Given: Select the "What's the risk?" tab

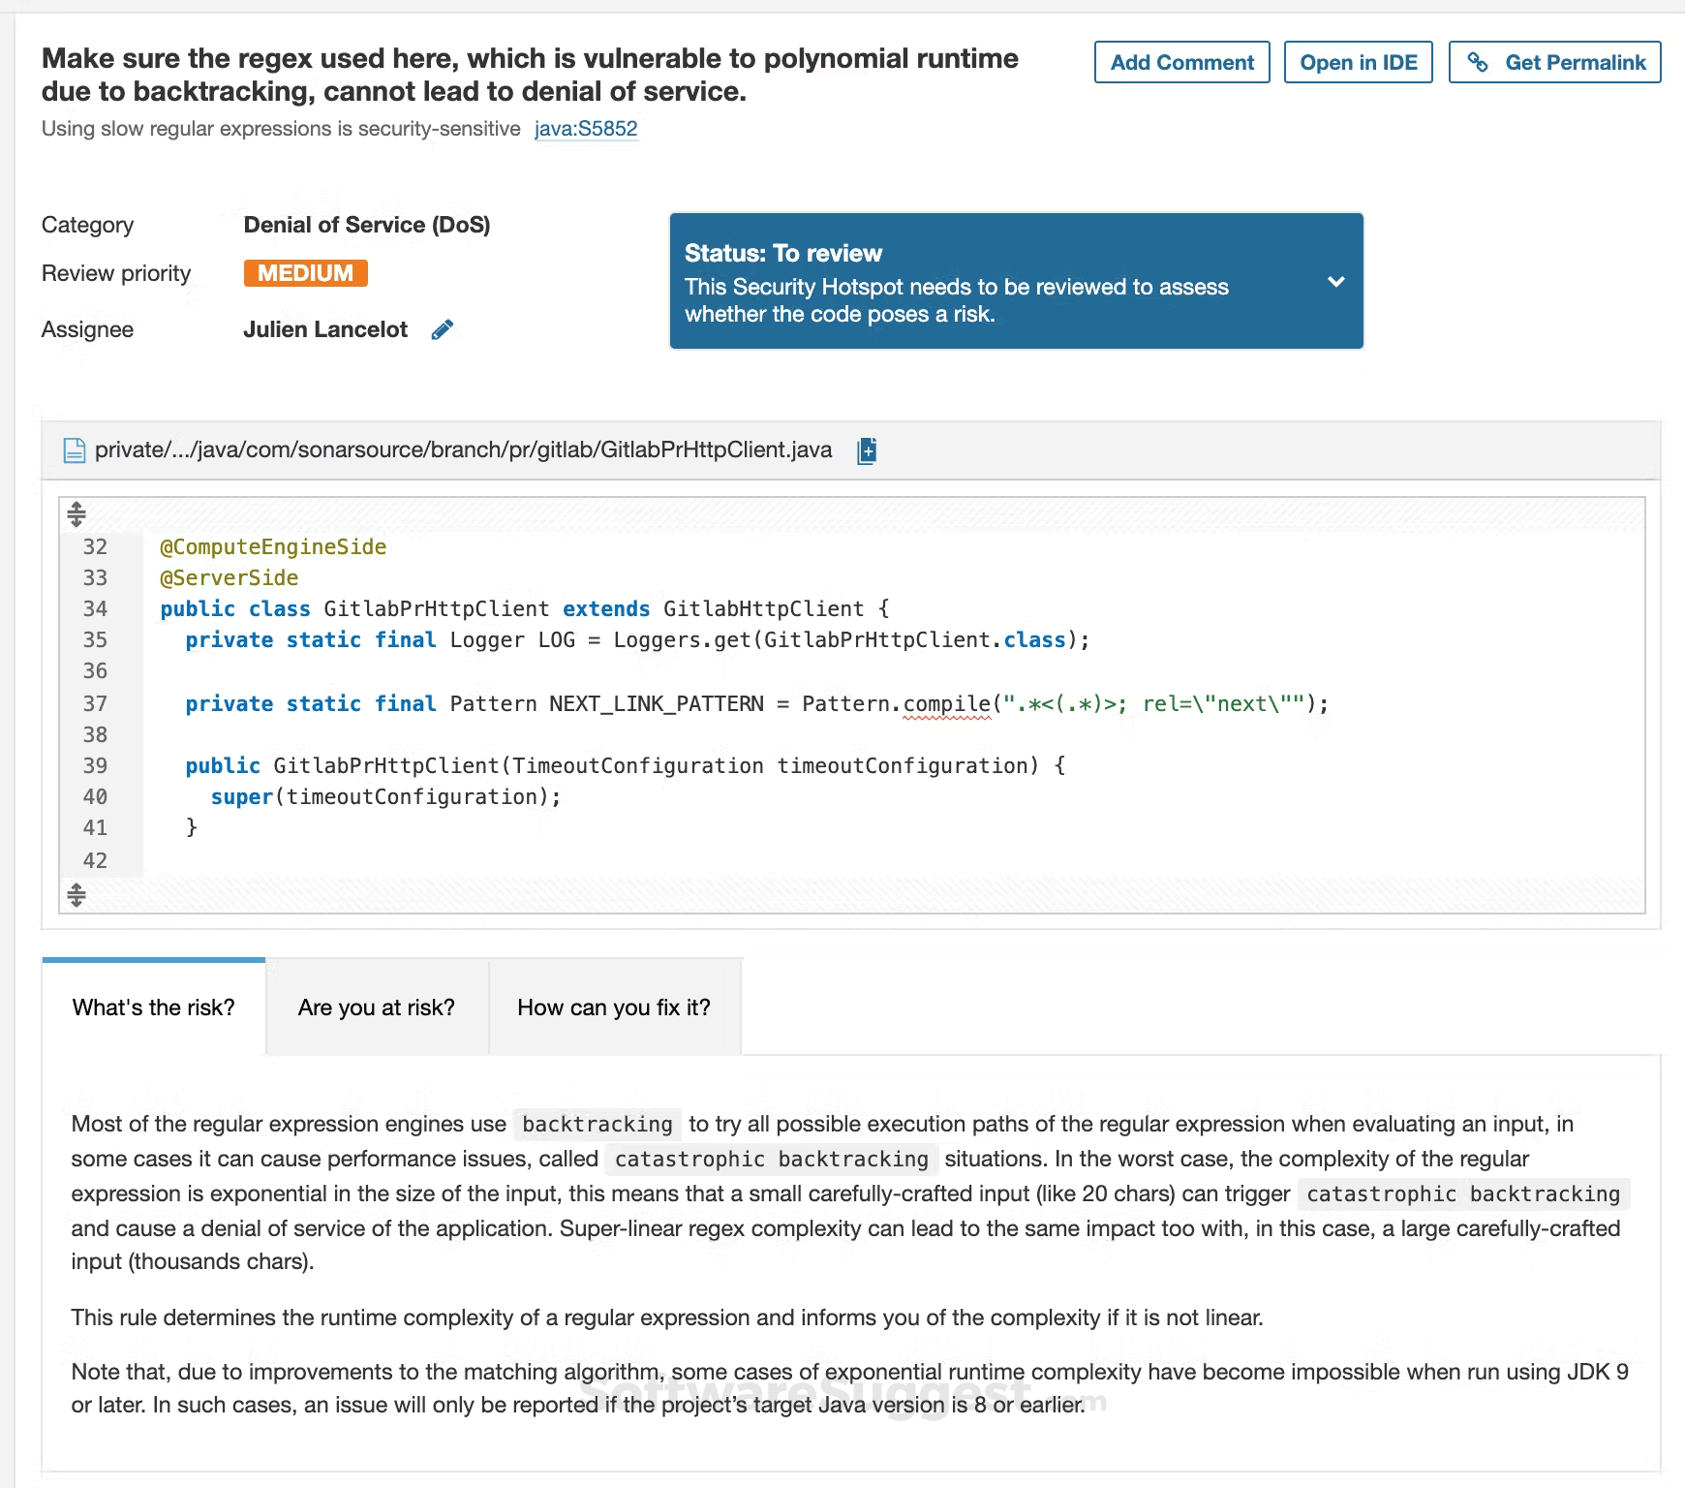Looking at the screenshot, I should coord(153,1007).
